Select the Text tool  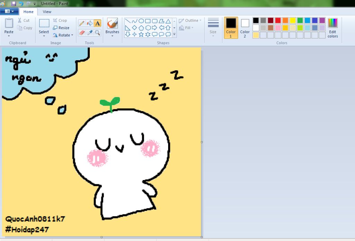(97, 23)
